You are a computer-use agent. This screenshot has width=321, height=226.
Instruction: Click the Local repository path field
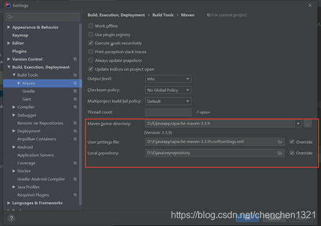click(214, 153)
